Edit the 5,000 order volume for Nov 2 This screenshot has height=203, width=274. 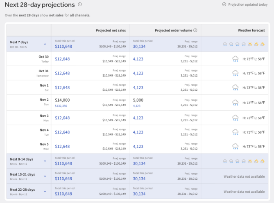point(138,100)
